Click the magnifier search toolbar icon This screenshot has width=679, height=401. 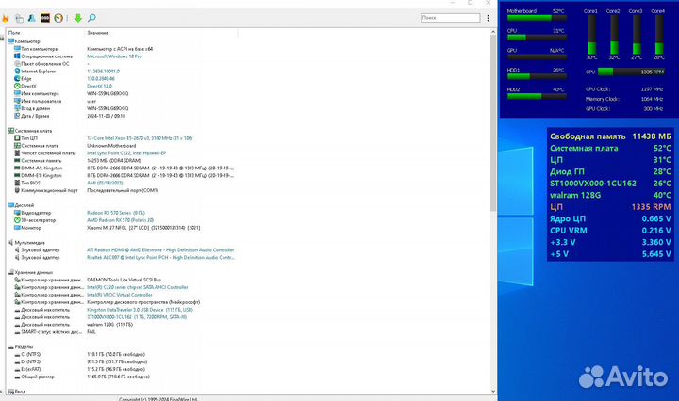91,17
